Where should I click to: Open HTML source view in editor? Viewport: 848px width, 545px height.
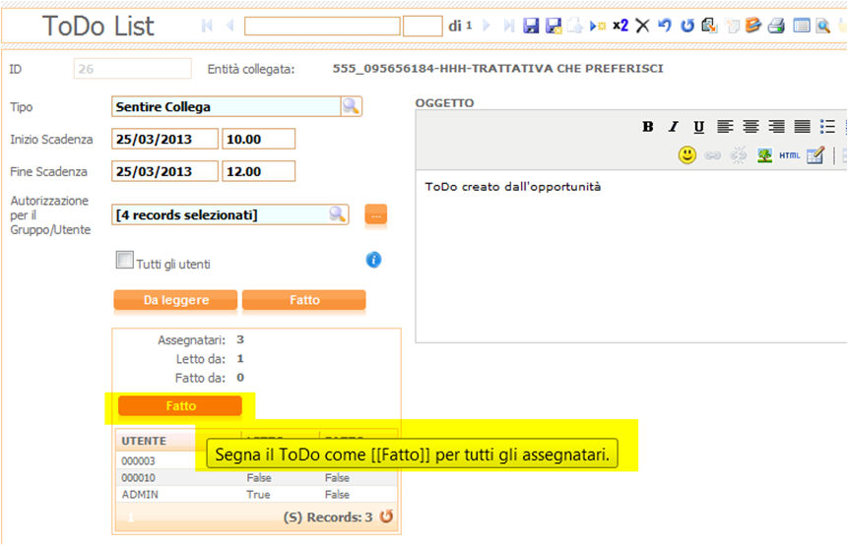[789, 155]
